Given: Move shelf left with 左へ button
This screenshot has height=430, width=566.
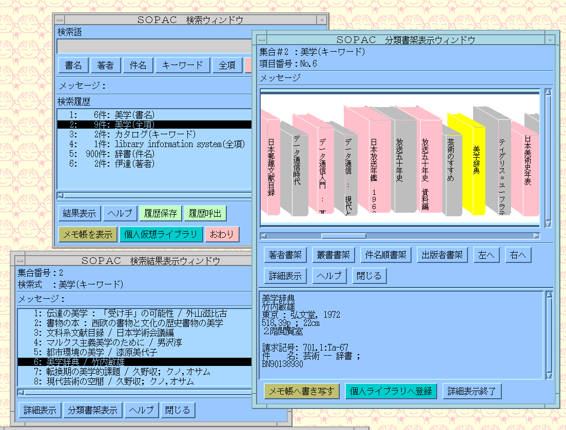Looking at the screenshot, I should pos(485,255).
